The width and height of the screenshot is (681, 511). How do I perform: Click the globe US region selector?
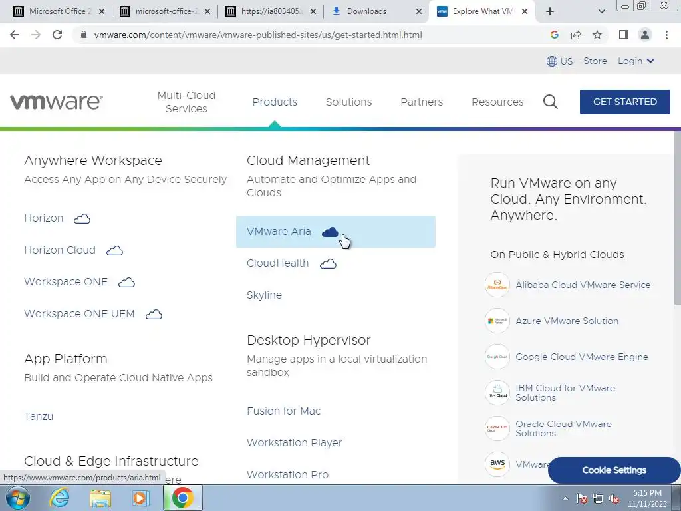tap(559, 61)
